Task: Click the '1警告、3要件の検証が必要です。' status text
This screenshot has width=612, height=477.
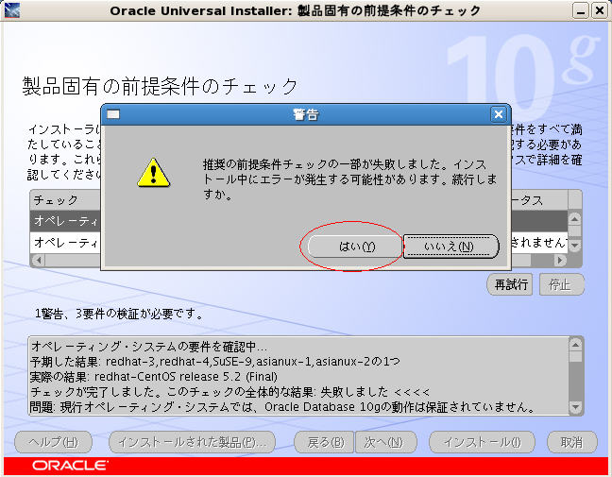Action: click(119, 314)
